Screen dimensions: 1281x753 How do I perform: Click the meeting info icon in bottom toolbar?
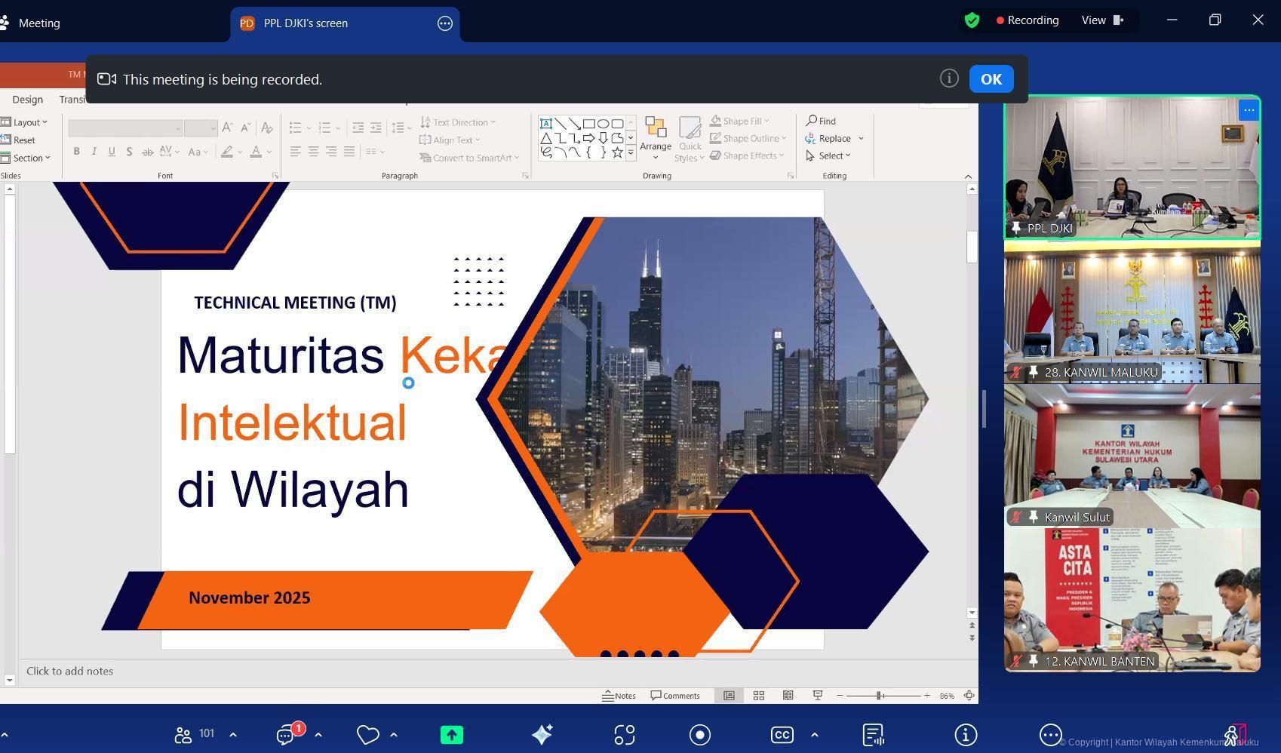coord(966,735)
